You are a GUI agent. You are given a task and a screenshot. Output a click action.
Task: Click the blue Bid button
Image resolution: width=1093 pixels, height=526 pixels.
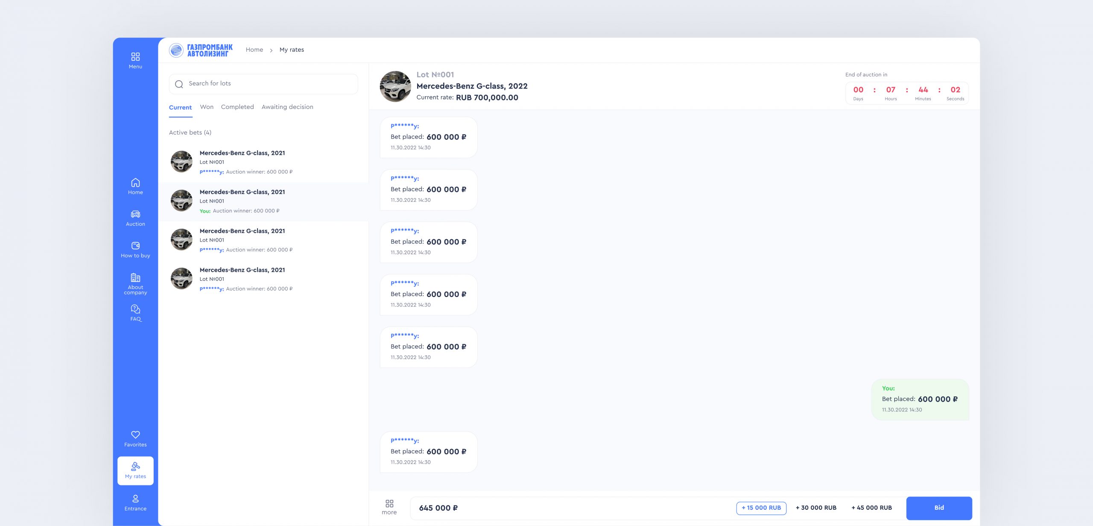[x=939, y=508]
